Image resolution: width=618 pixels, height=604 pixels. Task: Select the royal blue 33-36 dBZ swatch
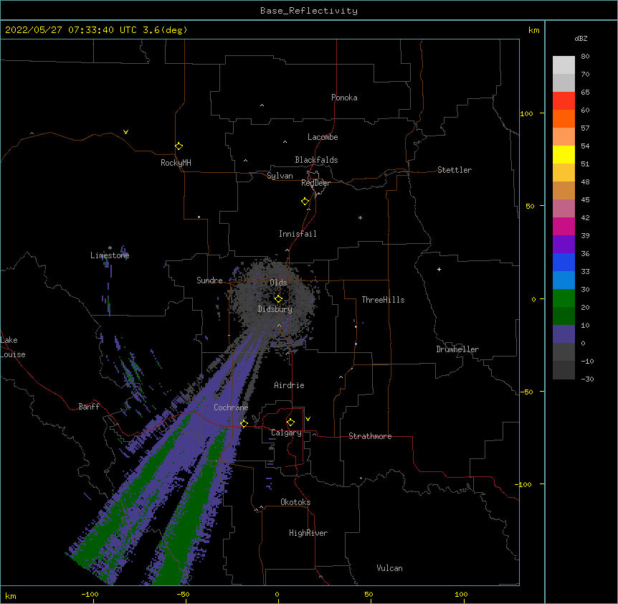click(564, 262)
